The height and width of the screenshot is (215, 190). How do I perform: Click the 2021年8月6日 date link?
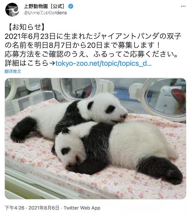coord(44,208)
